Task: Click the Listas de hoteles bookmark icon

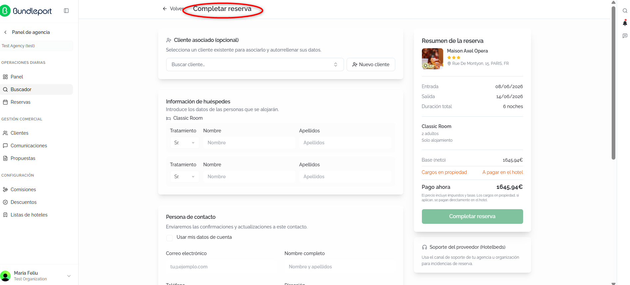Action: [x=5, y=215]
